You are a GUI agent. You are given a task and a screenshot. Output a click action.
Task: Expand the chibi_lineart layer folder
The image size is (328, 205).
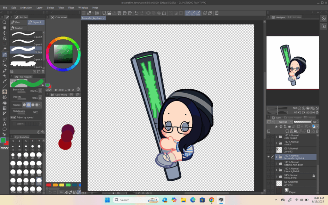[x=276, y=136]
